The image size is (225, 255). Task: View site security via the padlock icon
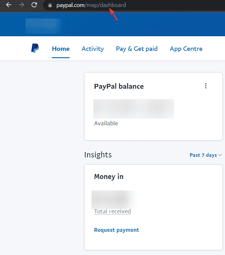50,5
